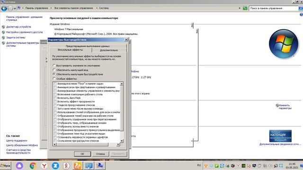Enable Отображение тени под указателем мыши
The height and width of the screenshot is (170, 303).
point(55,134)
